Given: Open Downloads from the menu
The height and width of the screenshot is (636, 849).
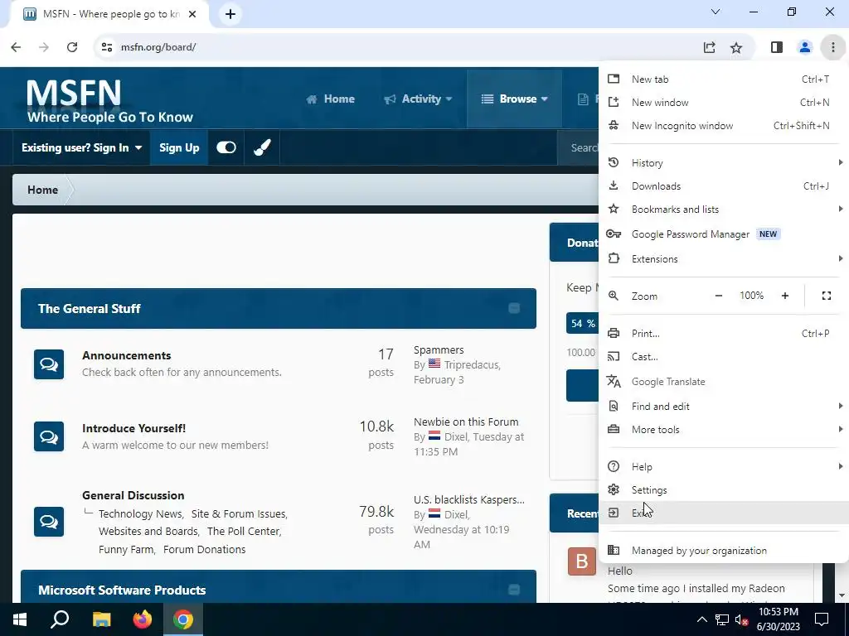Looking at the screenshot, I should [723, 186].
